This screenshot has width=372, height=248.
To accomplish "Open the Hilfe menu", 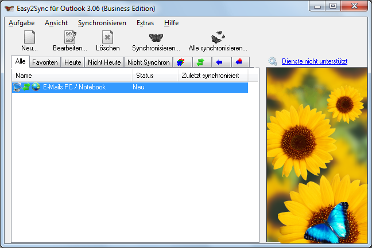I will [x=171, y=23].
